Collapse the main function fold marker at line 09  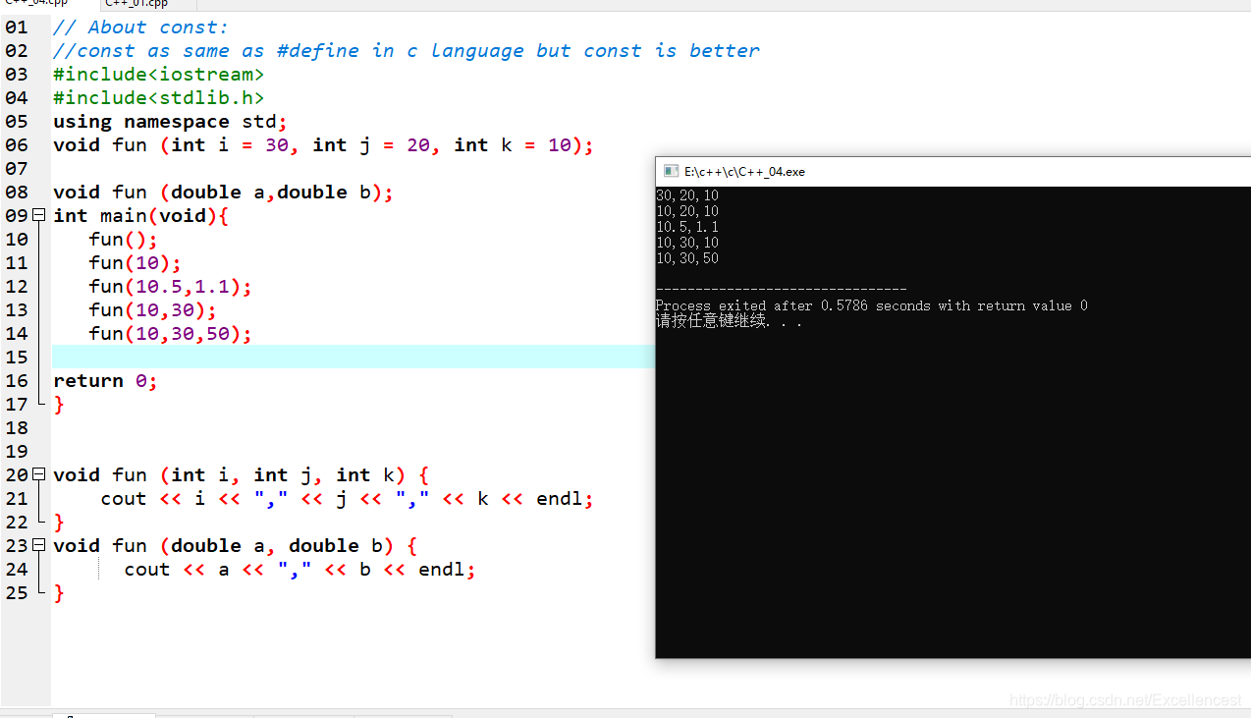pyautogui.click(x=39, y=215)
